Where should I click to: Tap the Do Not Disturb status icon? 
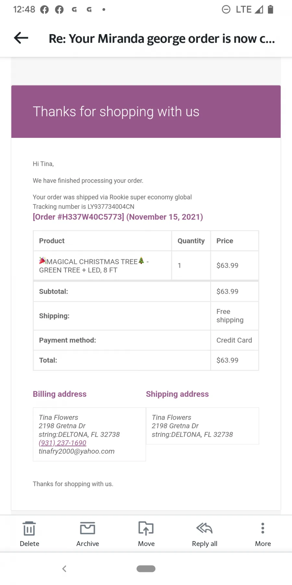click(x=226, y=9)
